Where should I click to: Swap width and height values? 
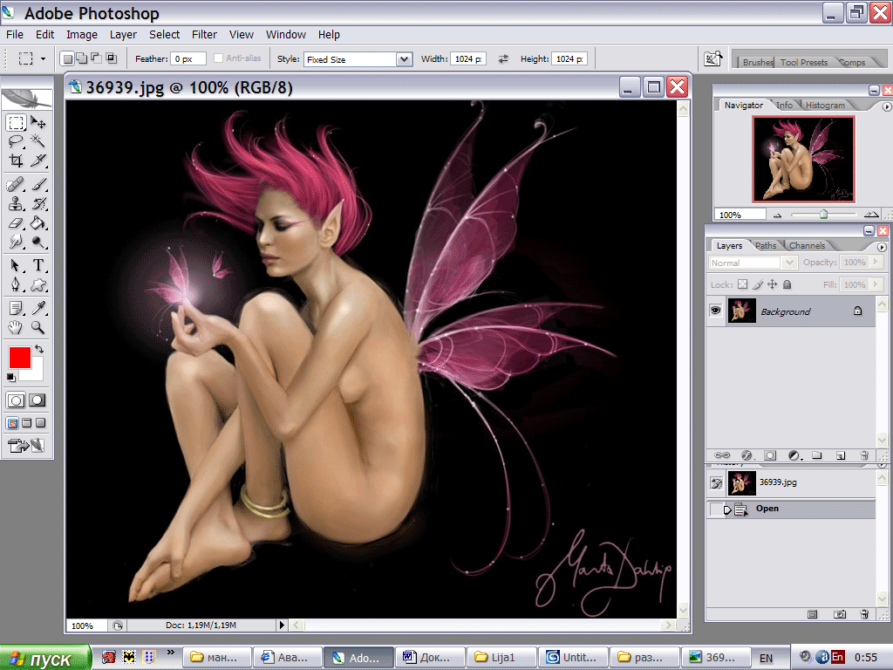(503, 58)
